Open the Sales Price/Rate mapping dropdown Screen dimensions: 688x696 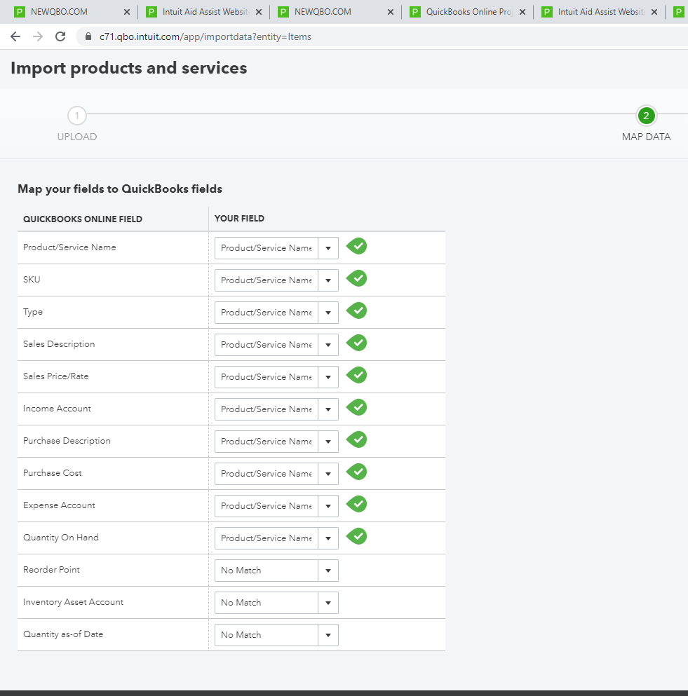(x=276, y=377)
